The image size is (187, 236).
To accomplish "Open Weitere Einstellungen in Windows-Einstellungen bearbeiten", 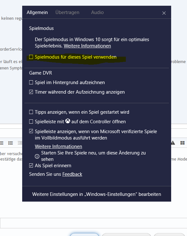I will pyautogui.click(x=97, y=194).
